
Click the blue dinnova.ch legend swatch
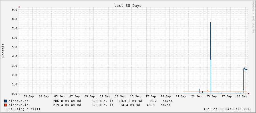(x=6, y=101)
